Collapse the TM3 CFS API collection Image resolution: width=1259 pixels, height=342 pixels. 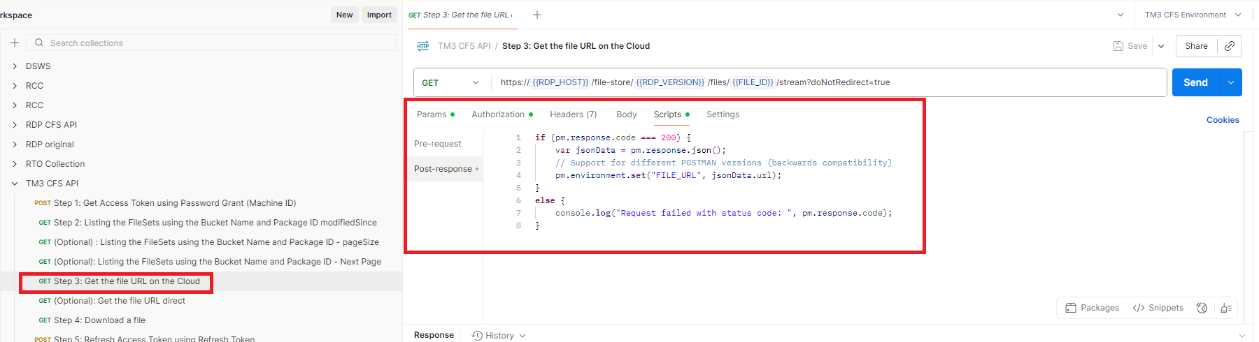click(15, 184)
